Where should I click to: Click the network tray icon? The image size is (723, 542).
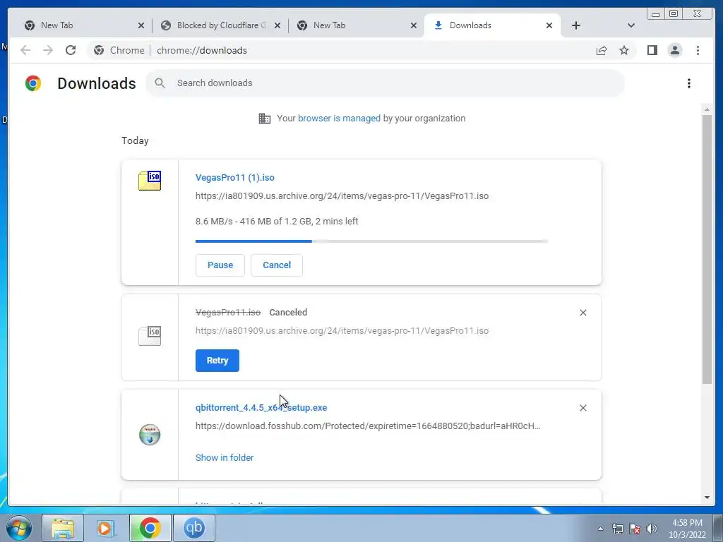click(x=617, y=529)
